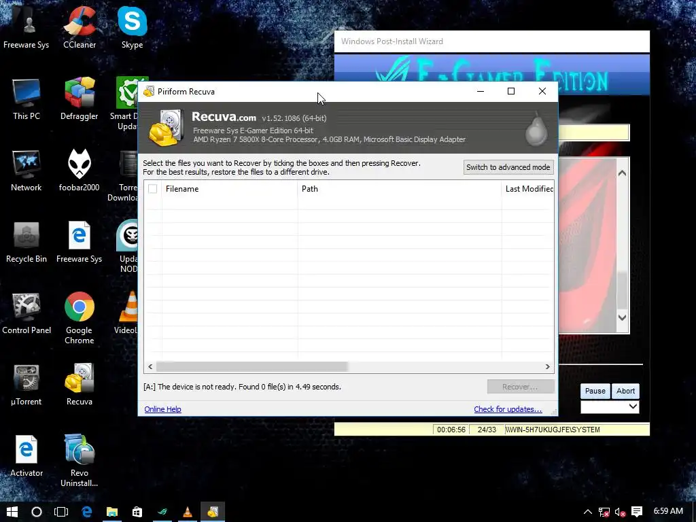696x522 pixels.
Task: Open Task View in the taskbar
Action: [60, 512]
